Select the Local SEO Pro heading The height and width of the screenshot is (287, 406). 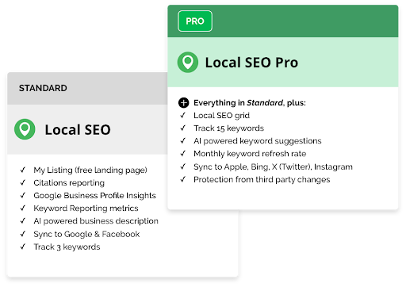(x=251, y=63)
